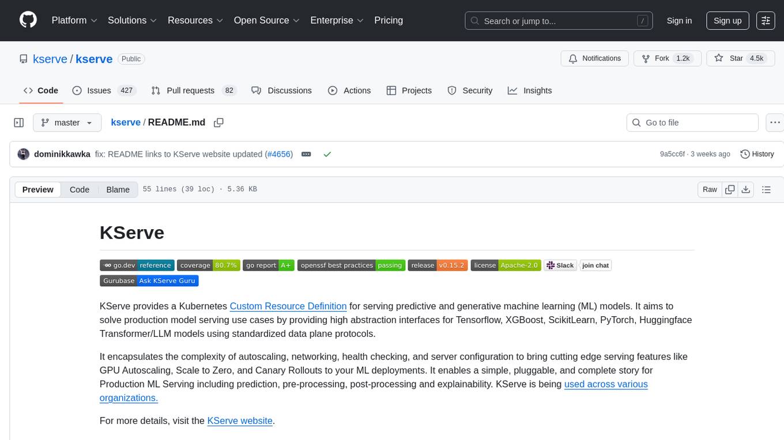
Task: Open the Apache-2.0 license badge
Action: pos(506,265)
